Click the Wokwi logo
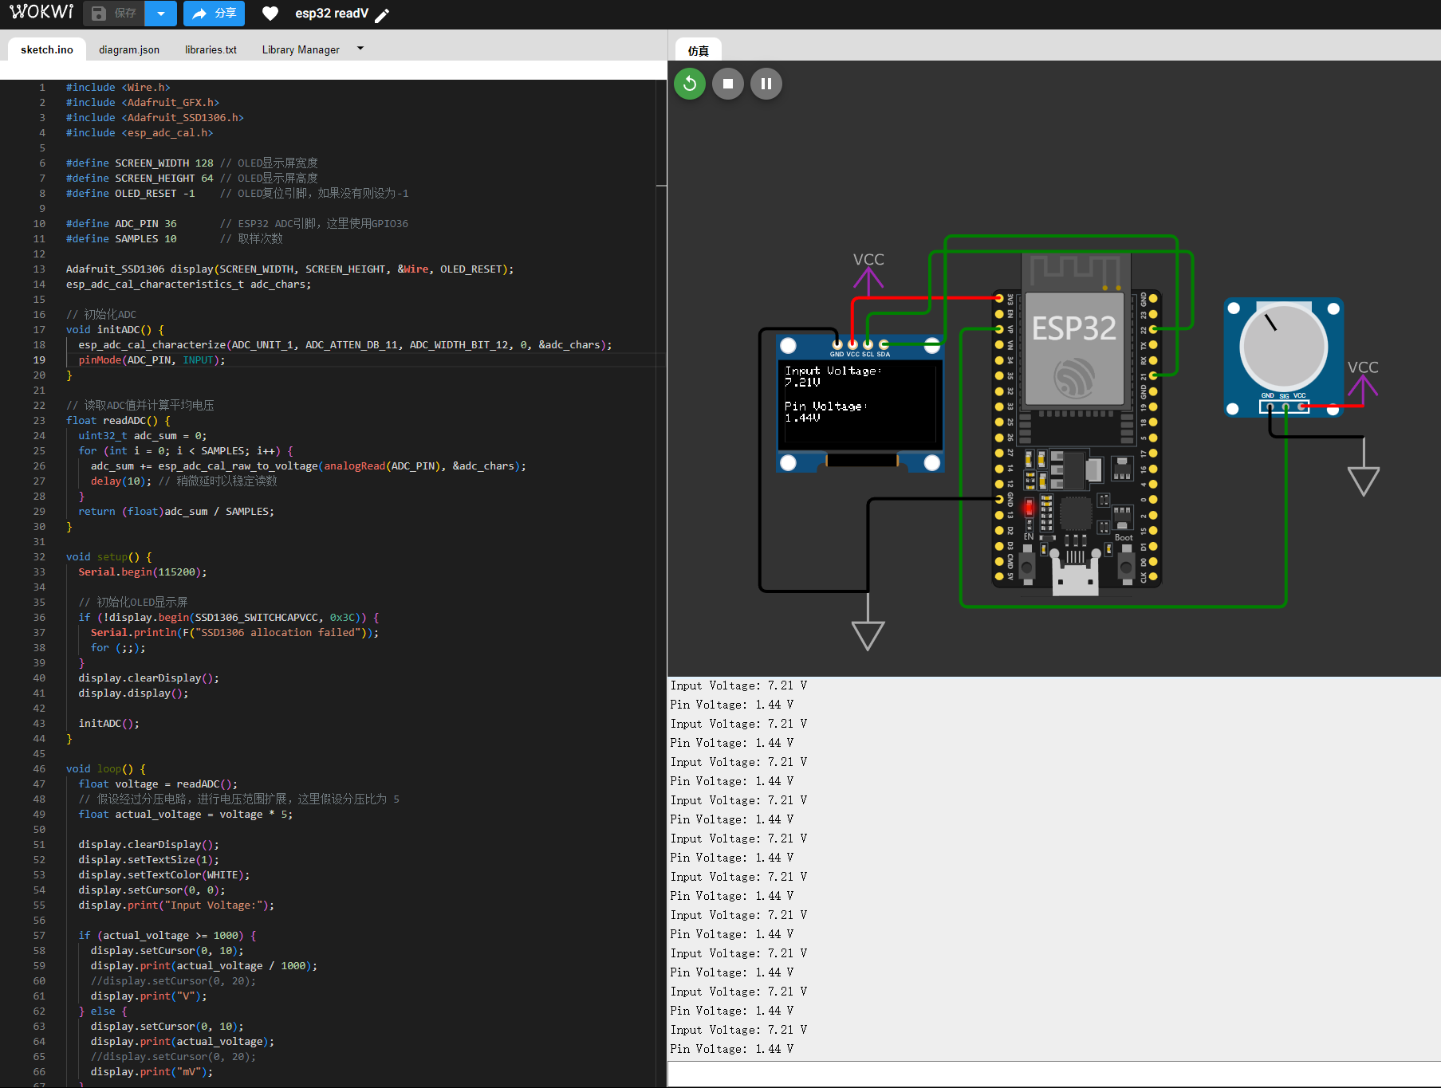Image resolution: width=1441 pixels, height=1088 pixels. (x=41, y=13)
